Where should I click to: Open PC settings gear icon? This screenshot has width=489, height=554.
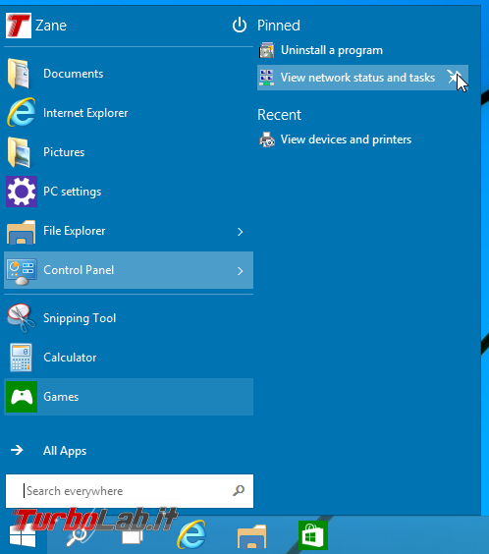22,192
